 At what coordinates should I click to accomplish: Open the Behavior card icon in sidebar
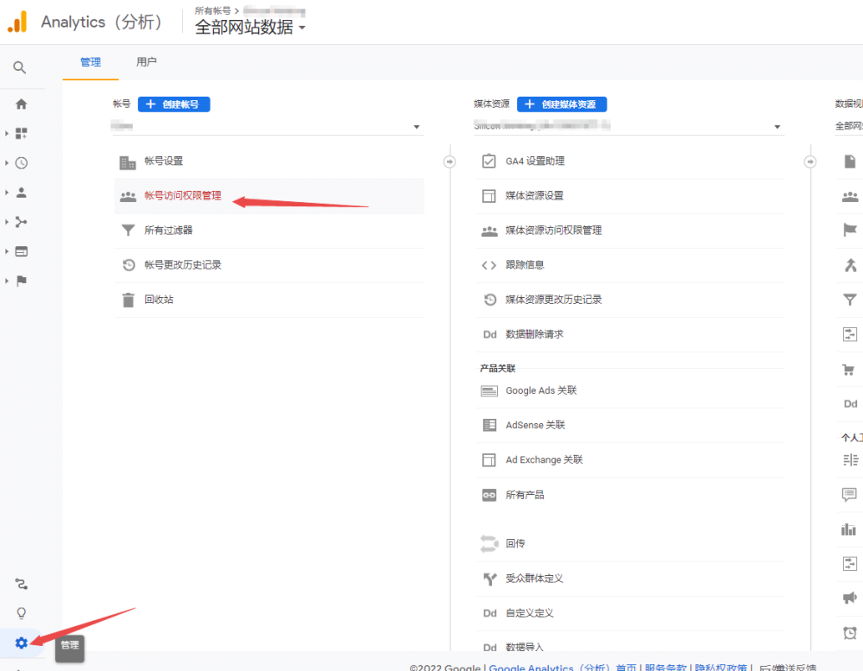coord(22,251)
